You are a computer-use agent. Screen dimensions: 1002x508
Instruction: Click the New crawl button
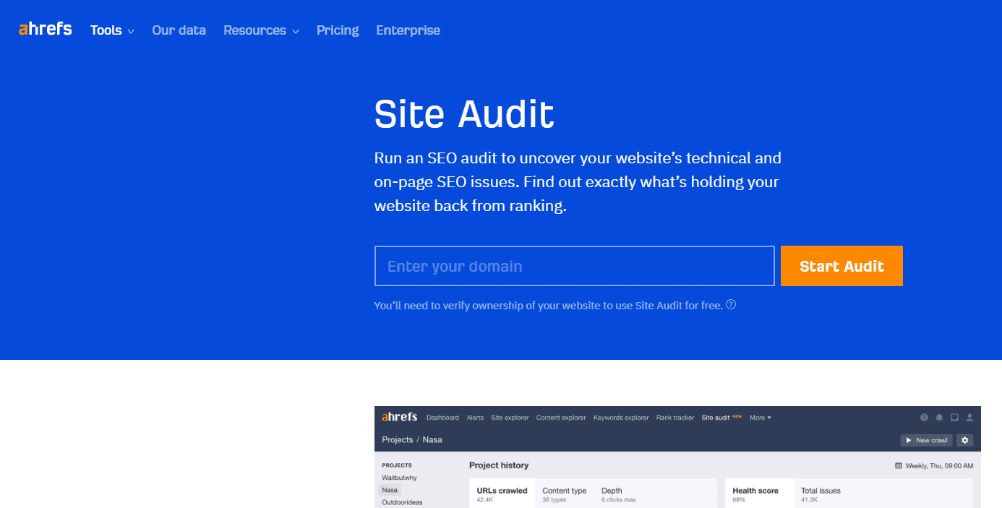pyautogui.click(x=926, y=440)
